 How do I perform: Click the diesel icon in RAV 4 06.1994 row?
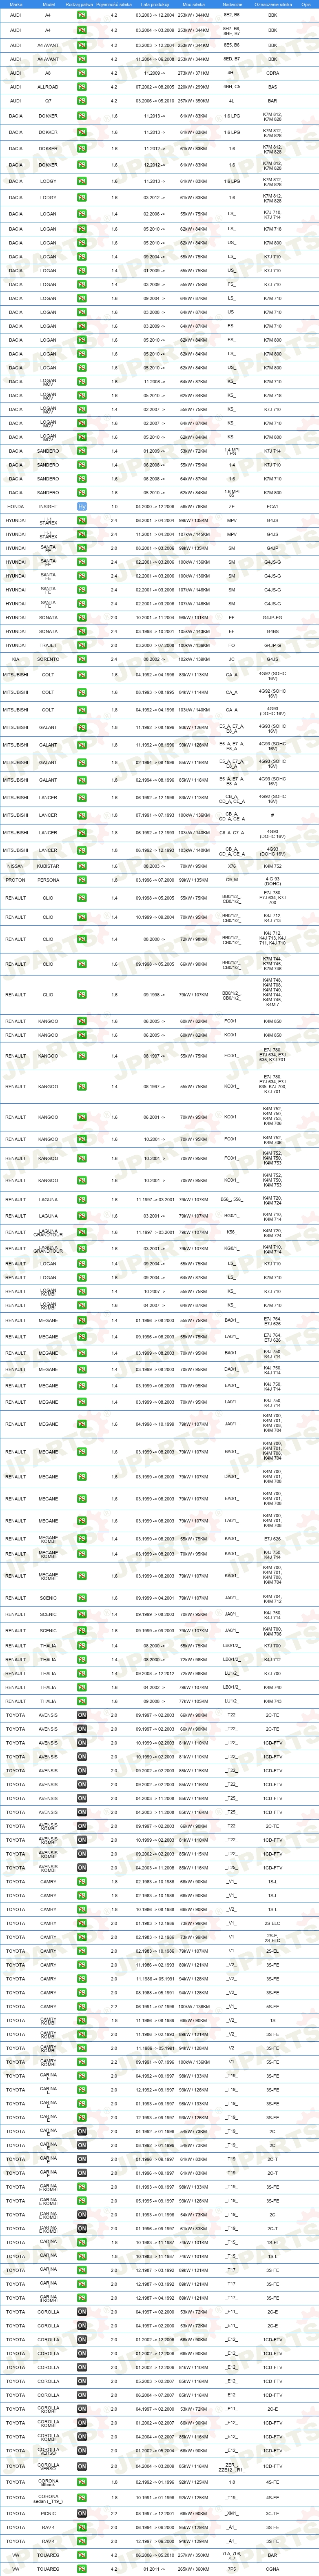pyautogui.click(x=82, y=2527)
